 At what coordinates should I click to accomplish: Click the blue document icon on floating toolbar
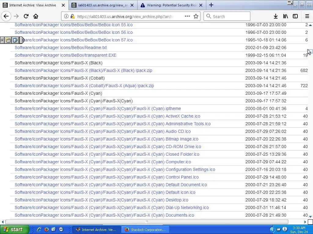point(15,40)
